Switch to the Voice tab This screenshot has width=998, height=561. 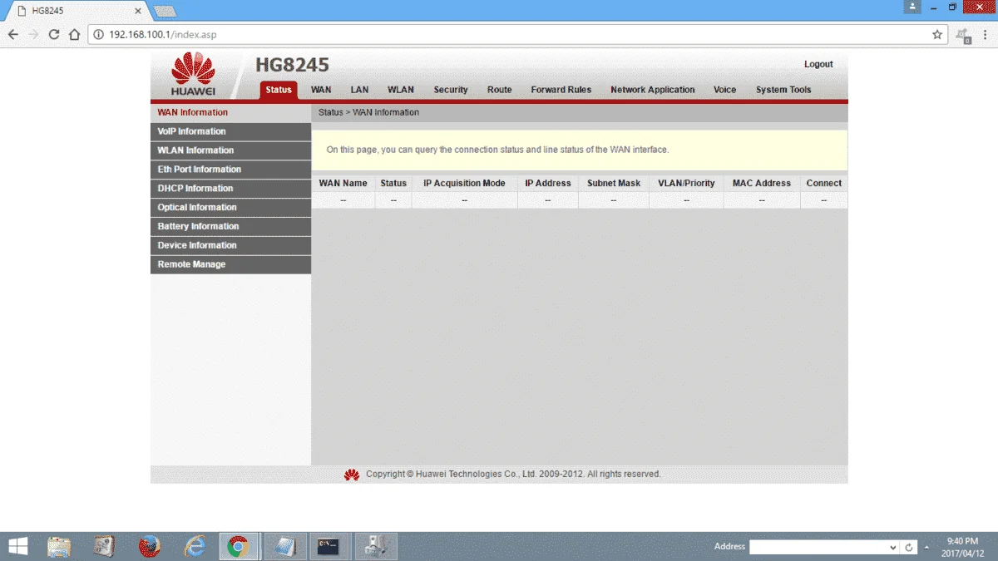[x=724, y=90]
